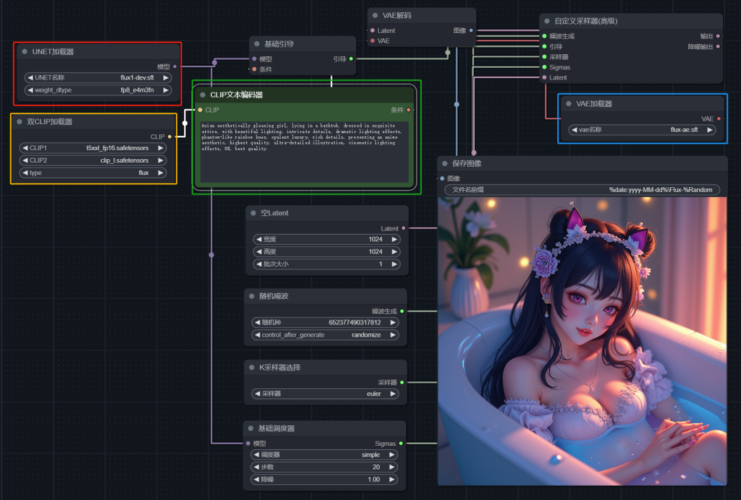Click the 随机噪波 node collapse dot
The height and width of the screenshot is (500, 741).
252,295
